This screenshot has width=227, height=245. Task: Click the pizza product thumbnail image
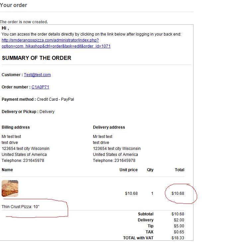pyautogui.click(x=10, y=188)
